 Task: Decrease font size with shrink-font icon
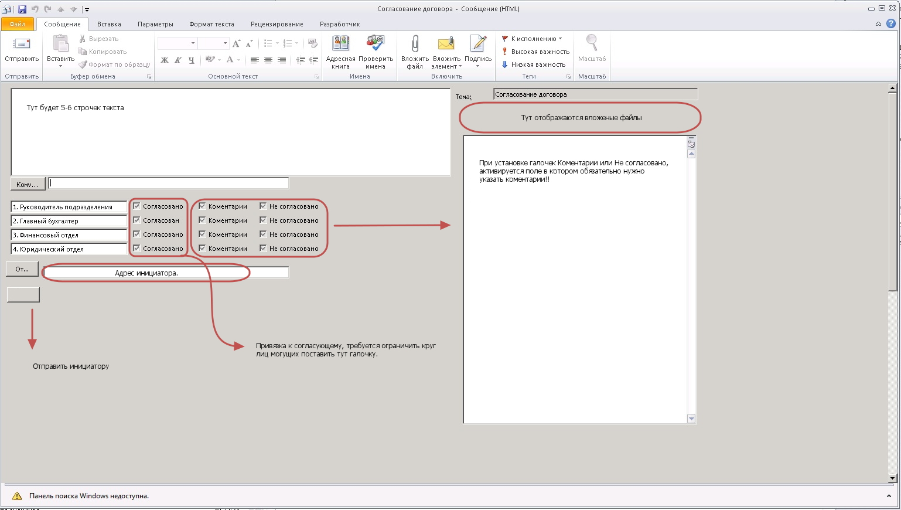(249, 43)
